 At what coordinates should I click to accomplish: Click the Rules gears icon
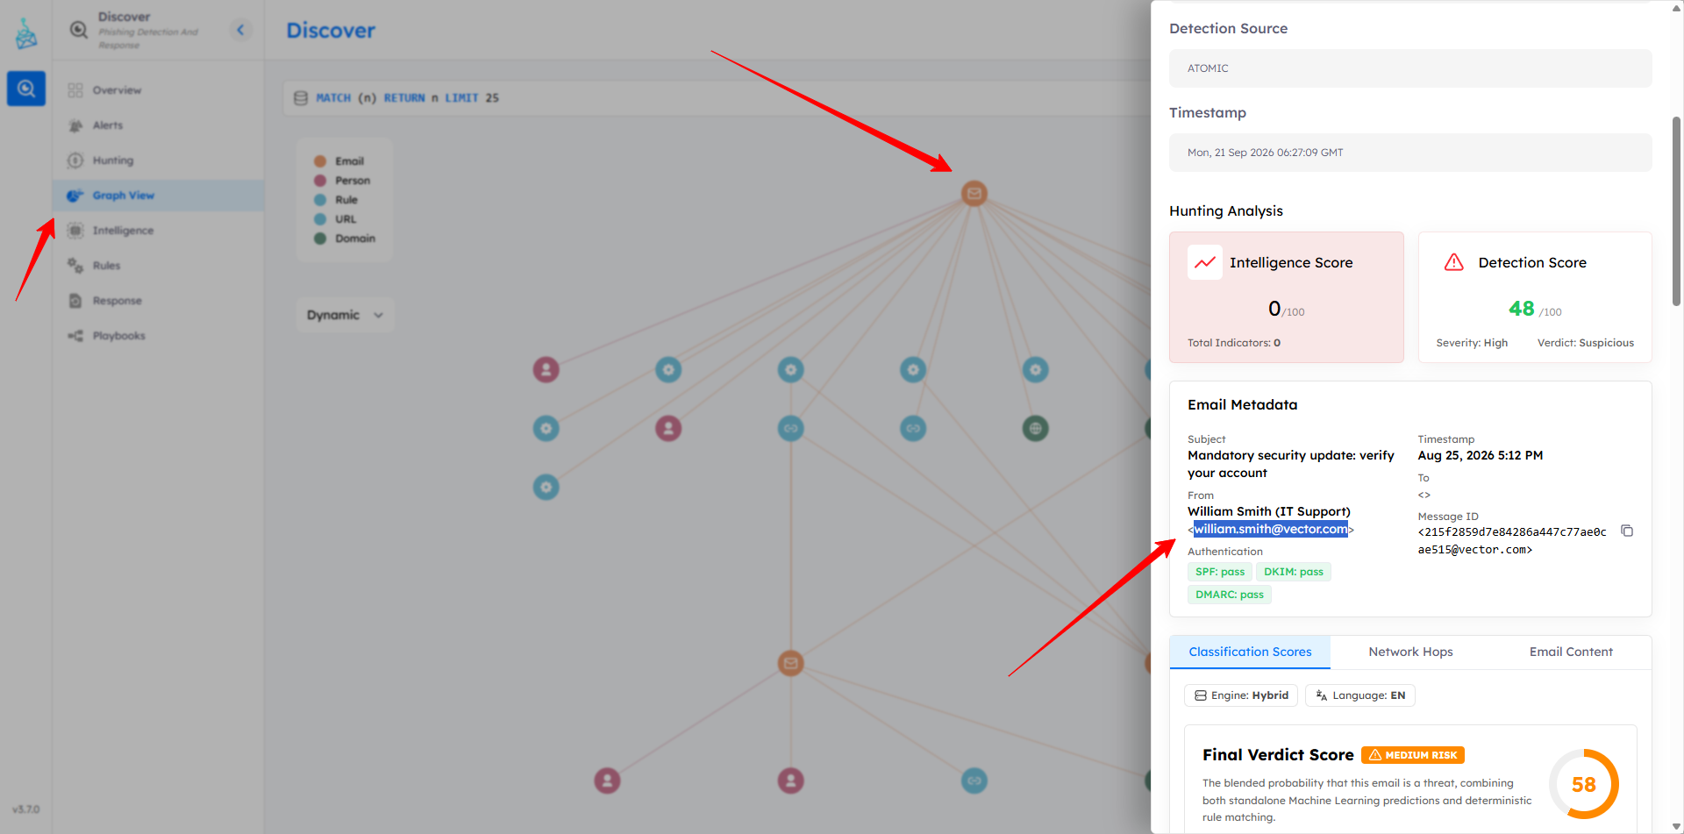75,266
